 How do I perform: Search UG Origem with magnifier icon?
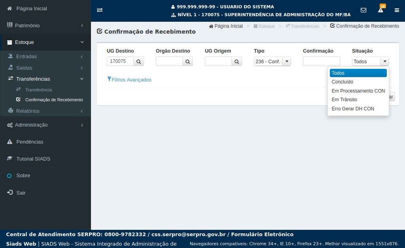coord(237,61)
